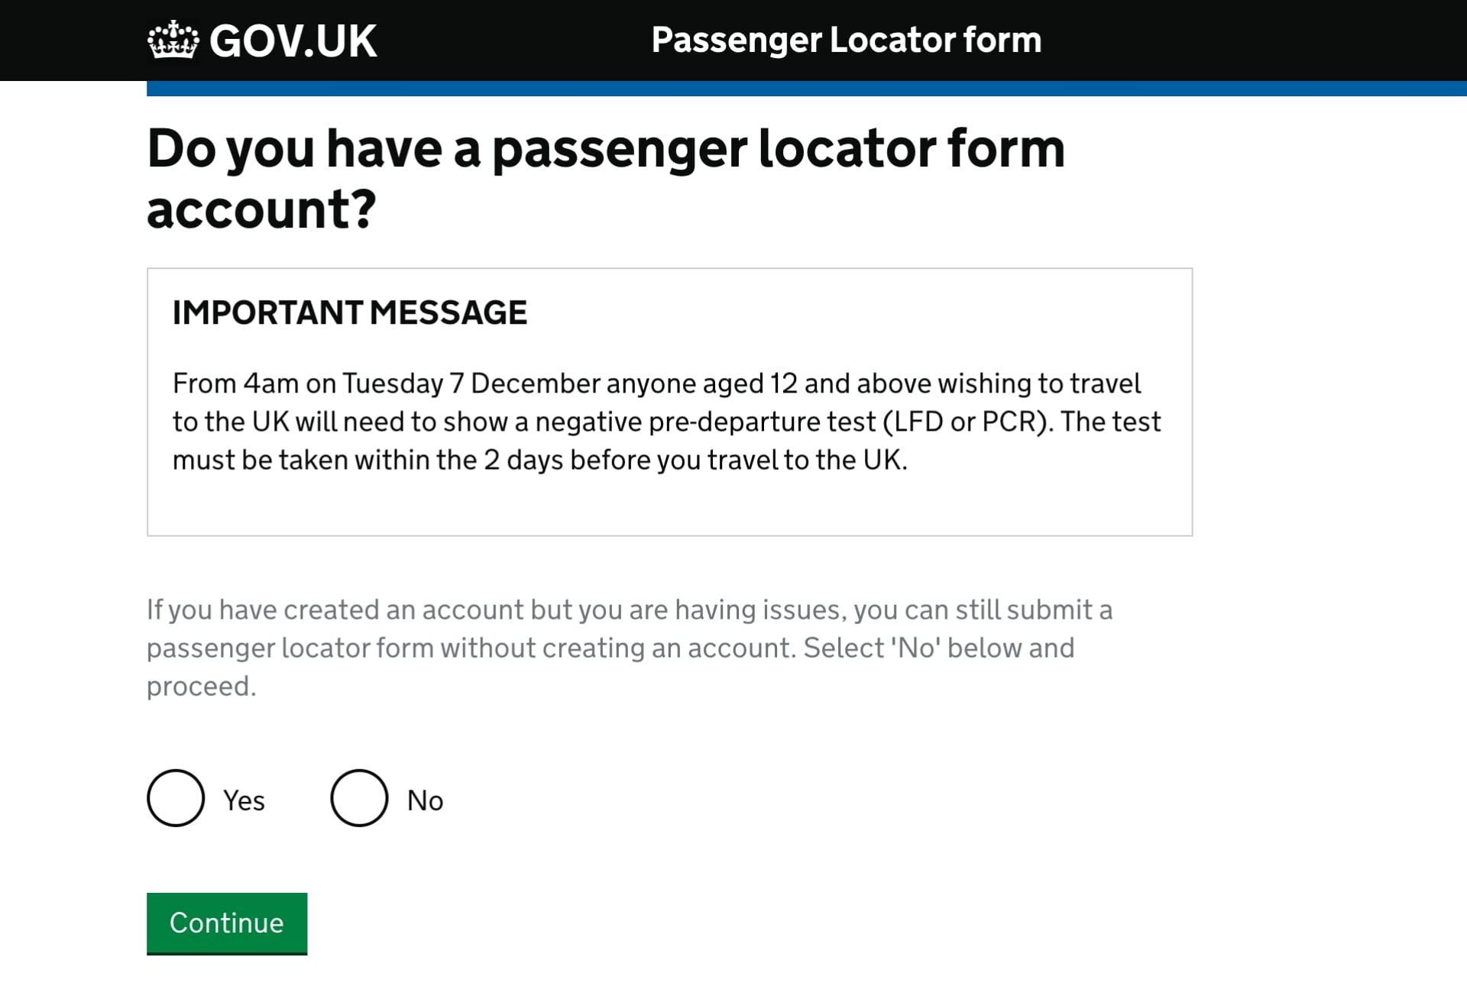Click Continue to submit your answer
The image size is (1467, 983).
coord(226,923)
